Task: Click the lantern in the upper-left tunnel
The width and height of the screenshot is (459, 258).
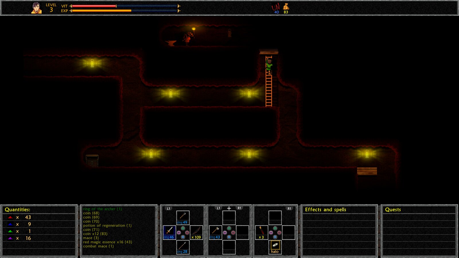Action: pos(92,63)
